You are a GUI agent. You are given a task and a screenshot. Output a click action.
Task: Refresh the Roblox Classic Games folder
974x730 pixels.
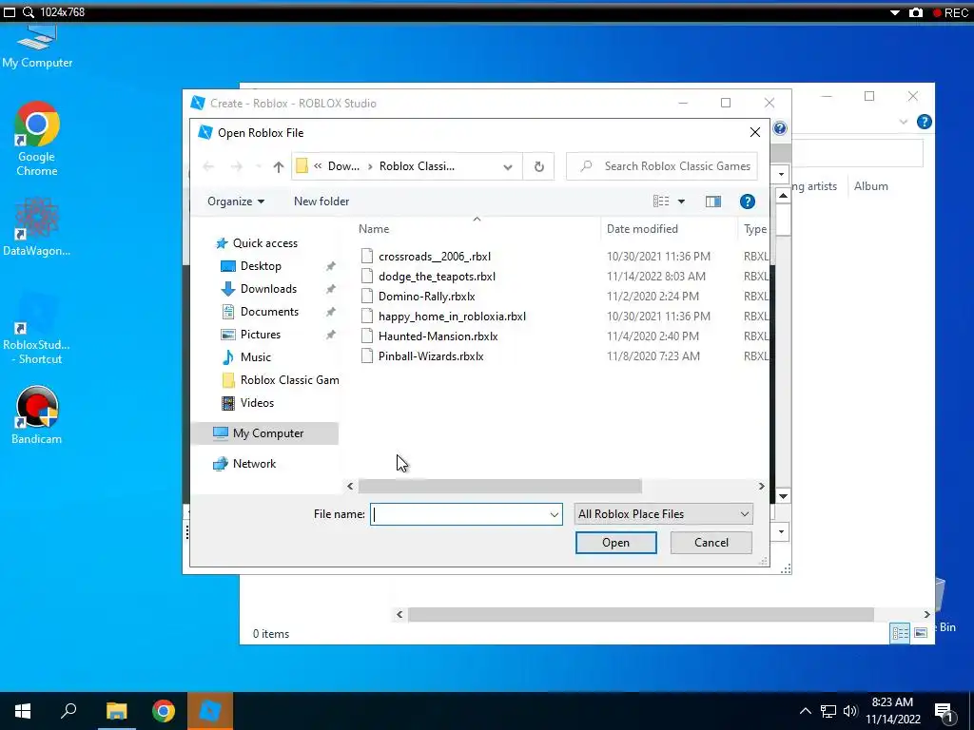[x=538, y=166]
